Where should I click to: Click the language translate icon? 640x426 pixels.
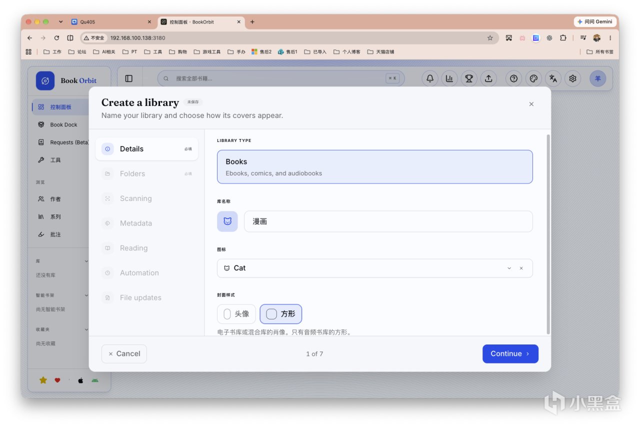click(x=553, y=78)
